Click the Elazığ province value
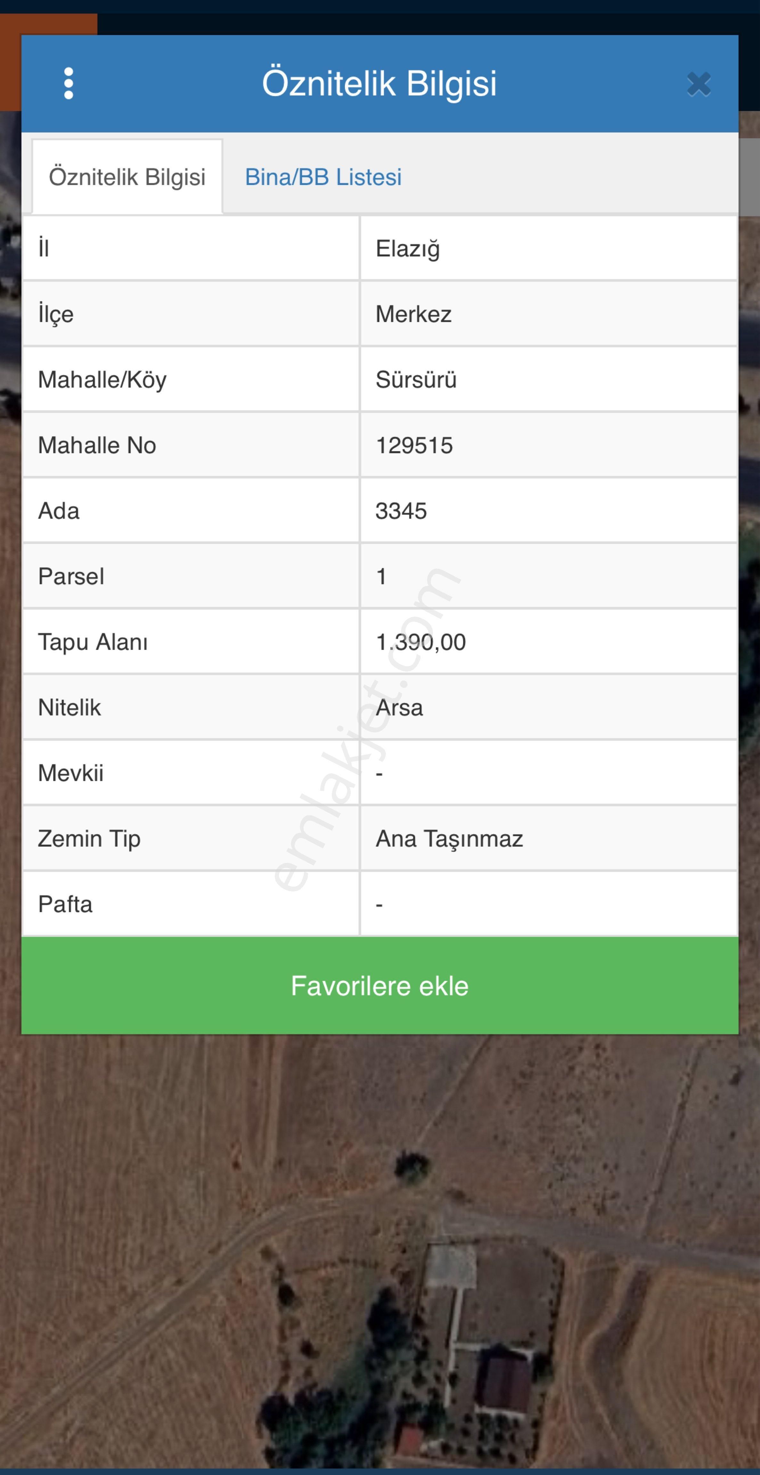Screen dimensions: 760x1475 pos(408,248)
